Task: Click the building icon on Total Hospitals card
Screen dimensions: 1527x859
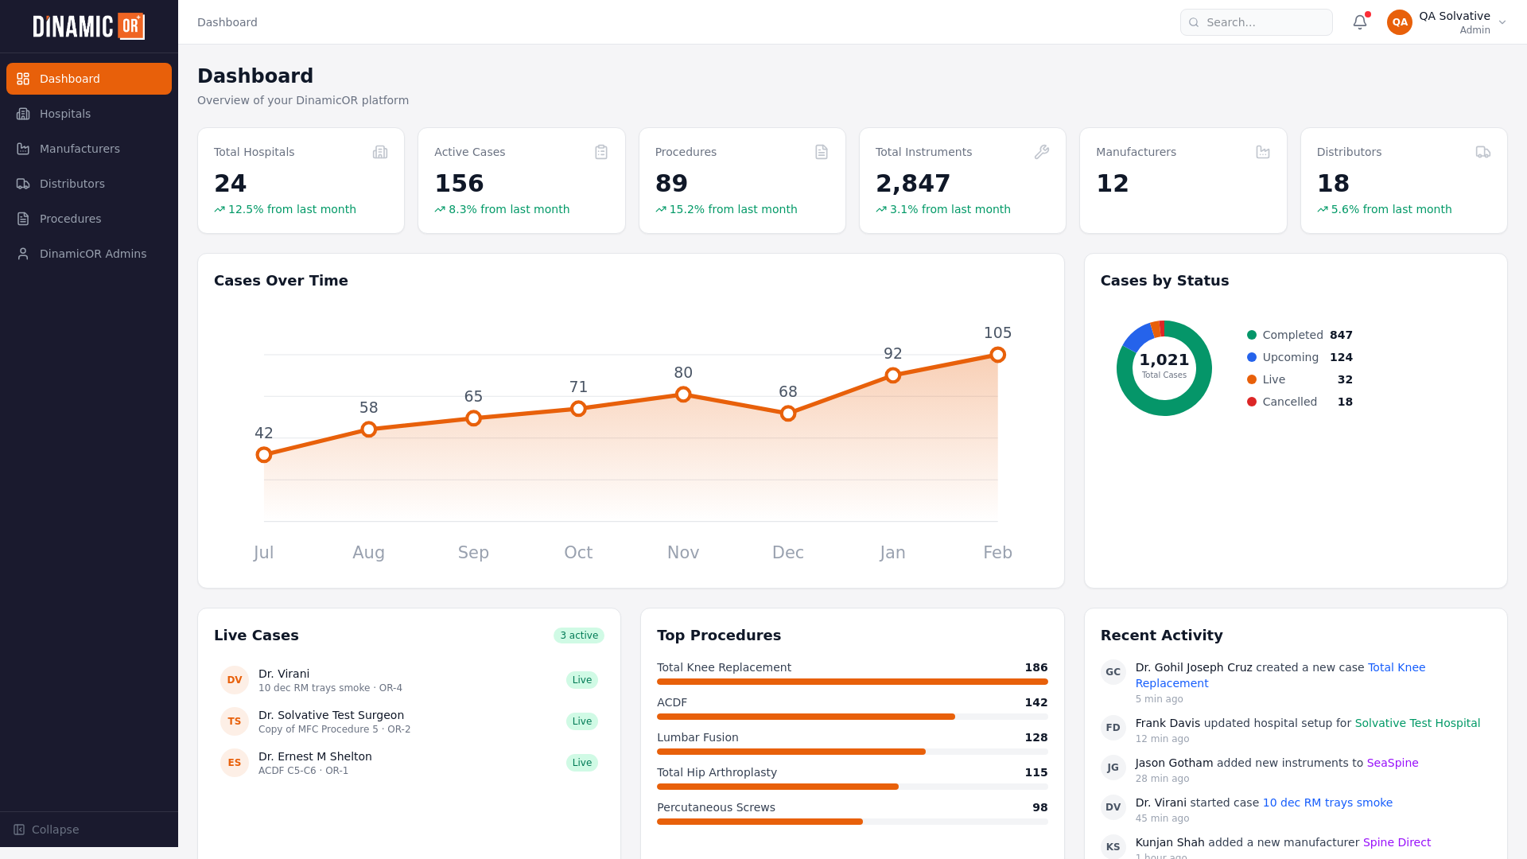Action: coord(380,152)
